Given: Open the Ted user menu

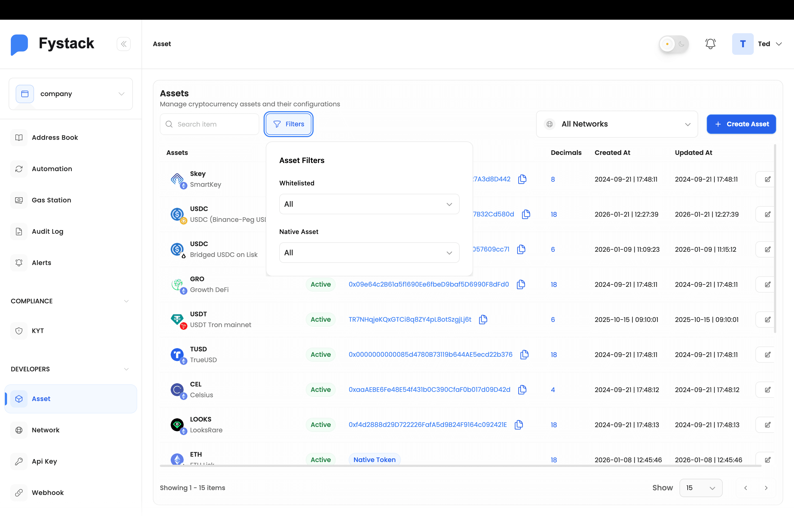Looking at the screenshot, I should click(x=757, y=44).
